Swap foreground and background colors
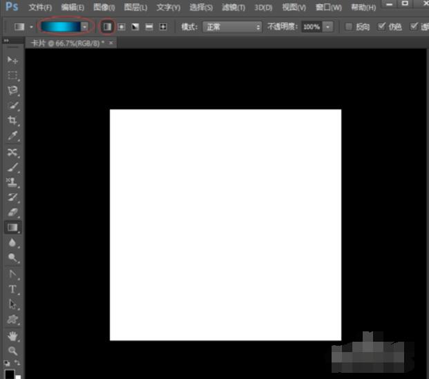This screenshot has height=379, width=429. pyautogui.click(x=17, y=363)
